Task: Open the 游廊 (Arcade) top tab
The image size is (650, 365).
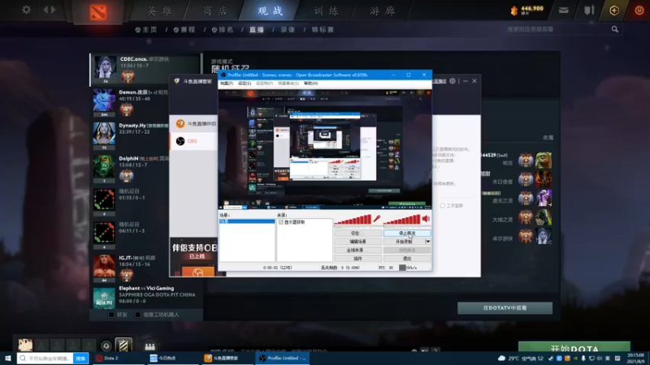Action: 382,11
